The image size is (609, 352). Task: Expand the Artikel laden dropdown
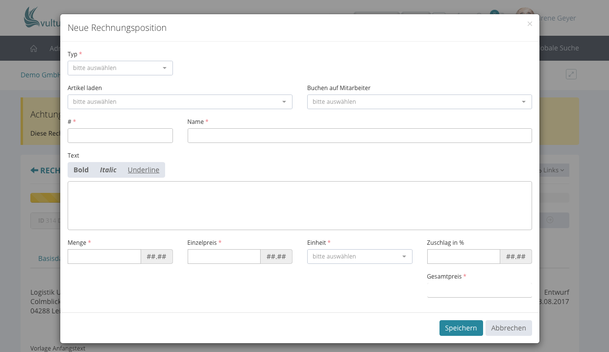[180, 102]
